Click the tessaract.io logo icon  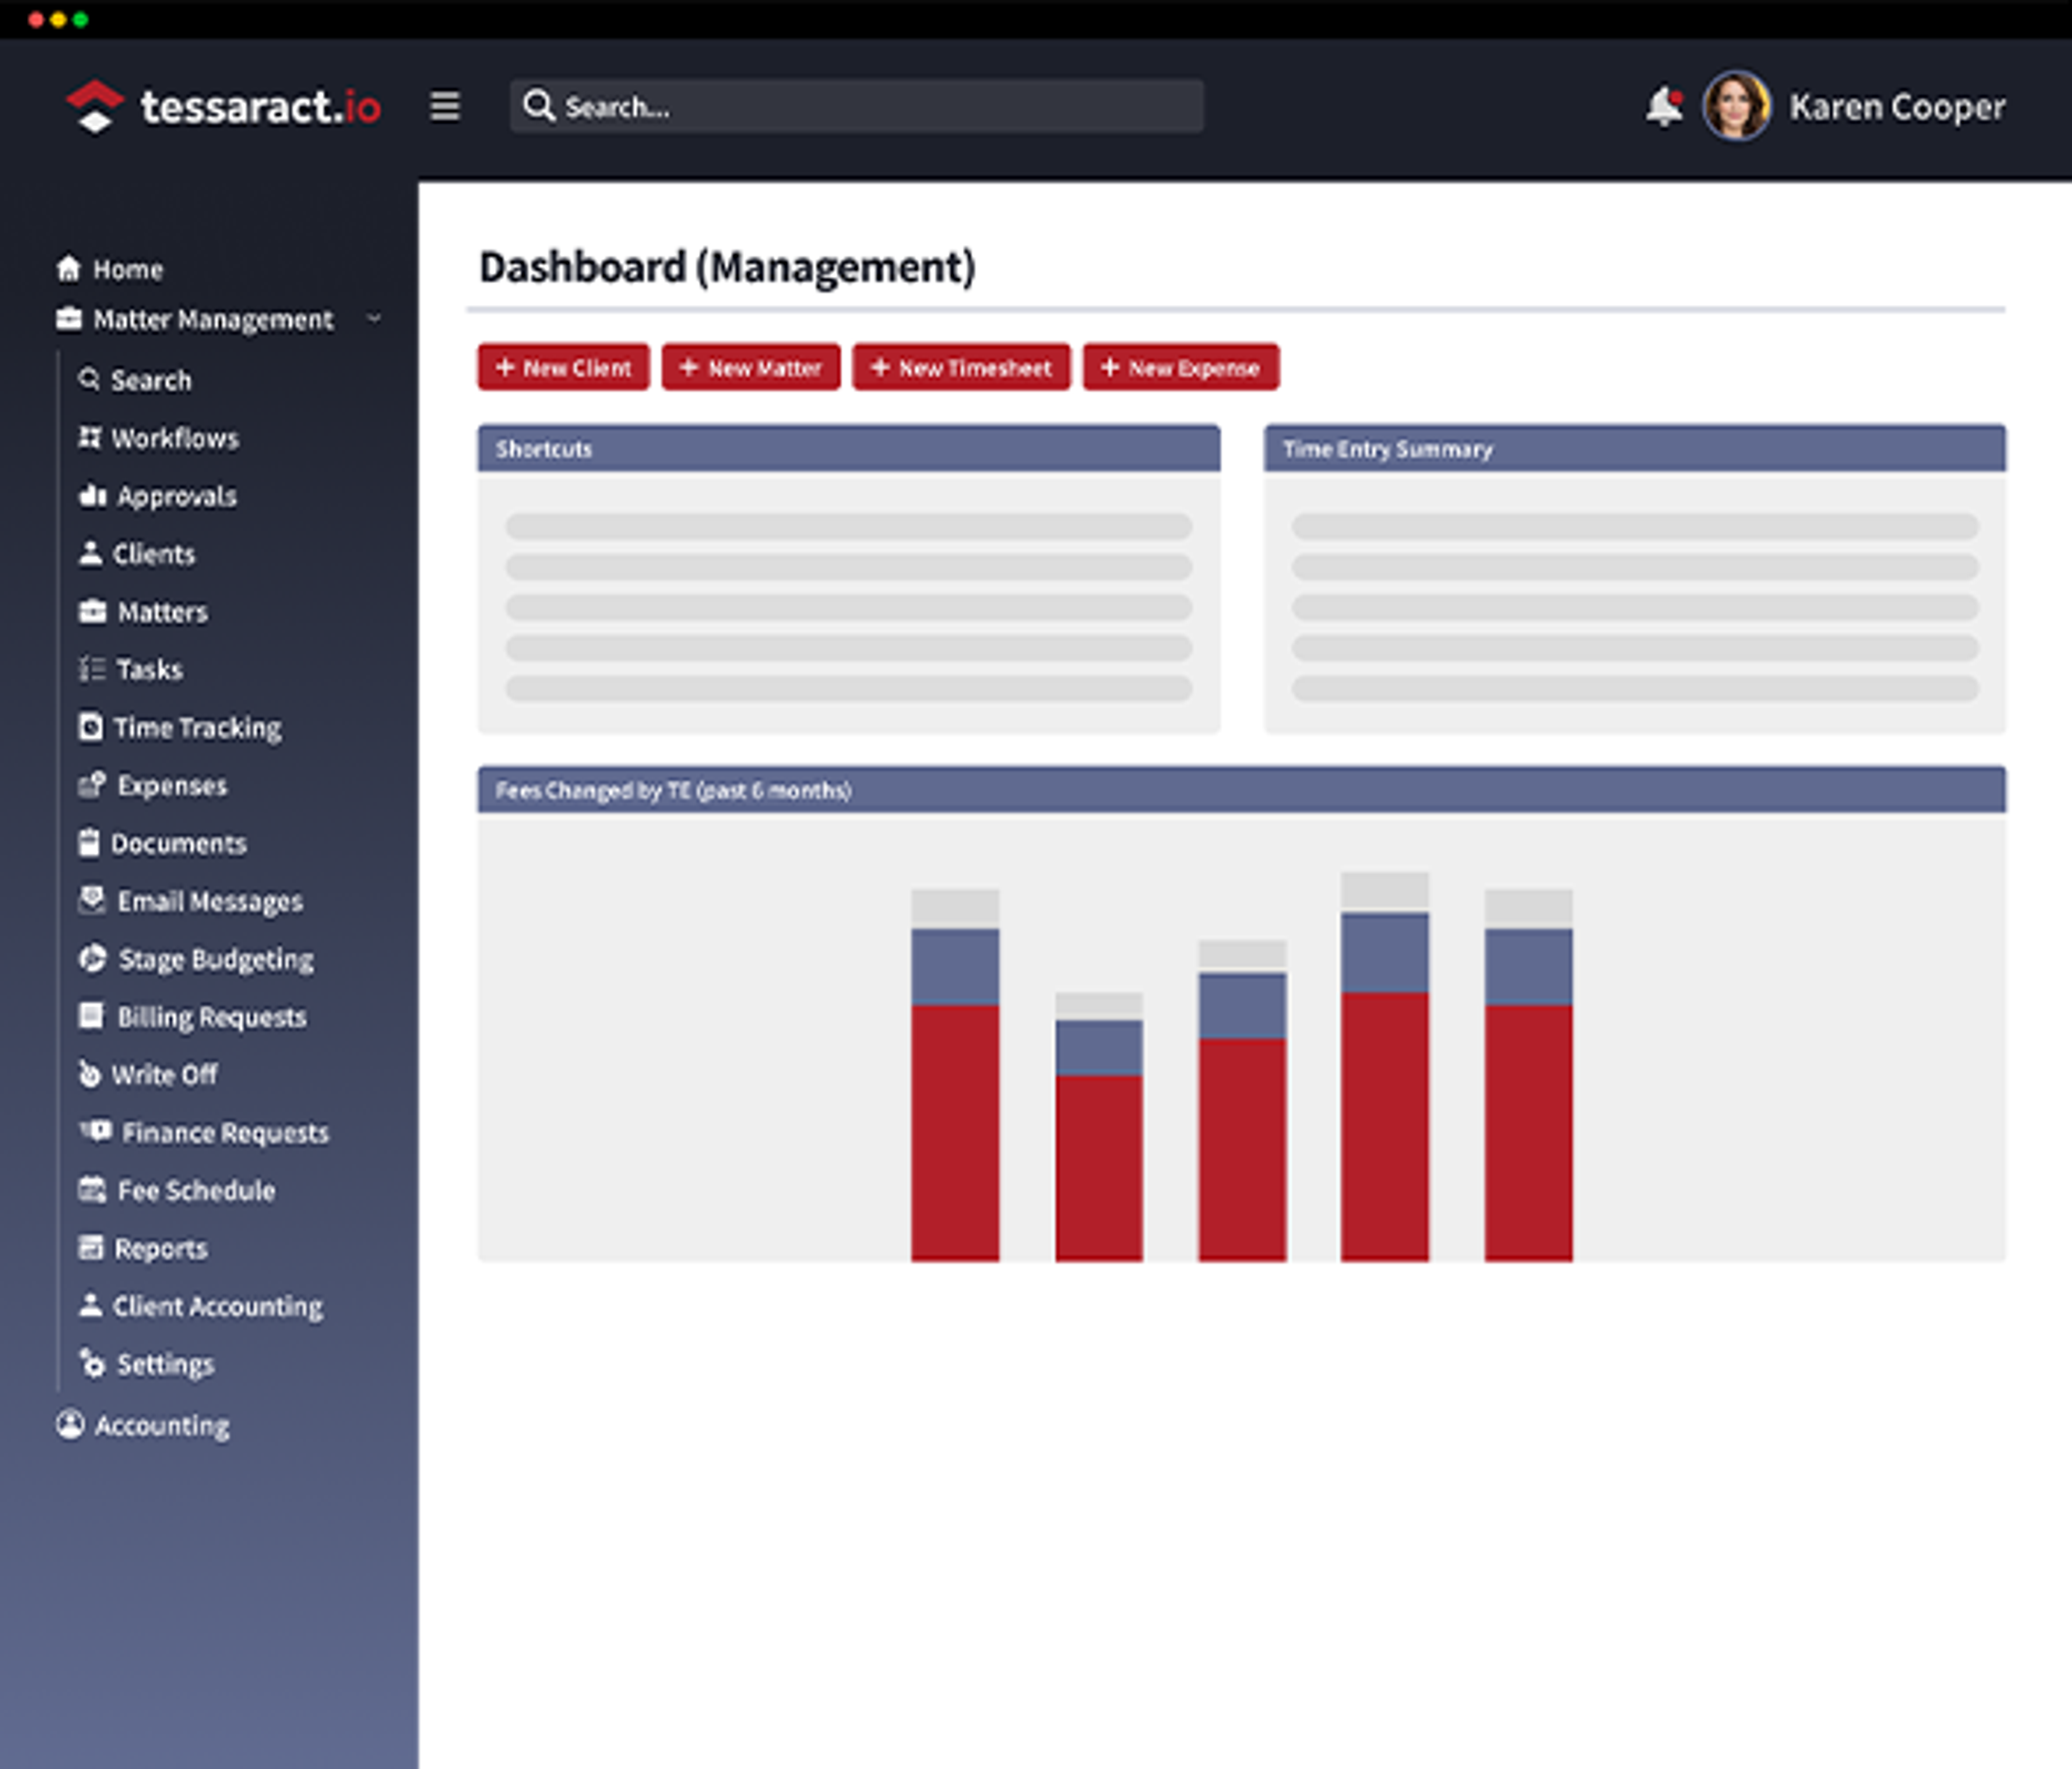click(95, 106)
